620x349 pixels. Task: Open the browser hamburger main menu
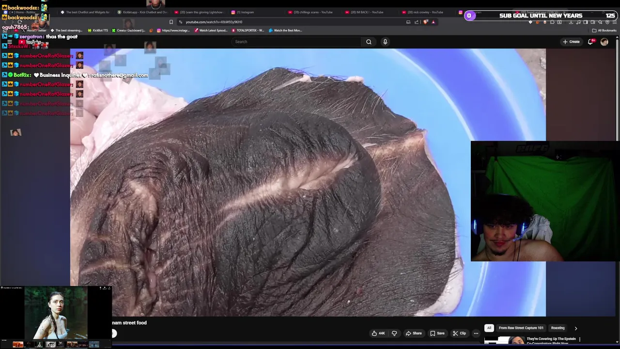[x=614, y=22]
